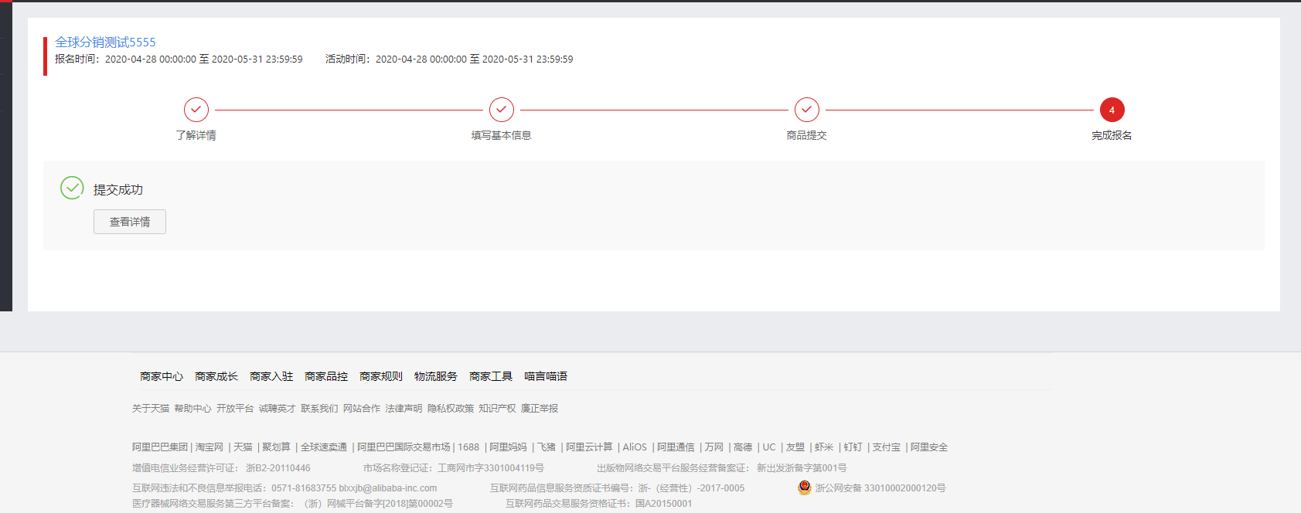Select 喵言喵语 footer menu item
Viewport: 1301px width, 513px height.
(x=546, y=376)
